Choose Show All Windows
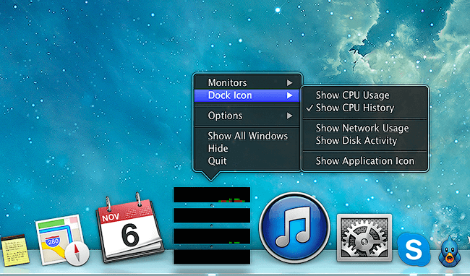The width and height of the screenshot is (470, 276). coord(247,136)
